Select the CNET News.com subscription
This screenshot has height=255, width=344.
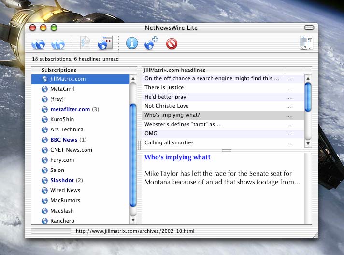(x=81, y=150)
